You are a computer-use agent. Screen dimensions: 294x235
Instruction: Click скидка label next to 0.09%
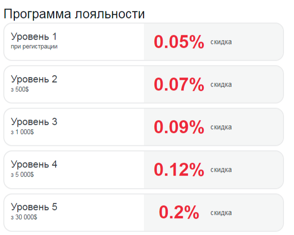point(221,127)
